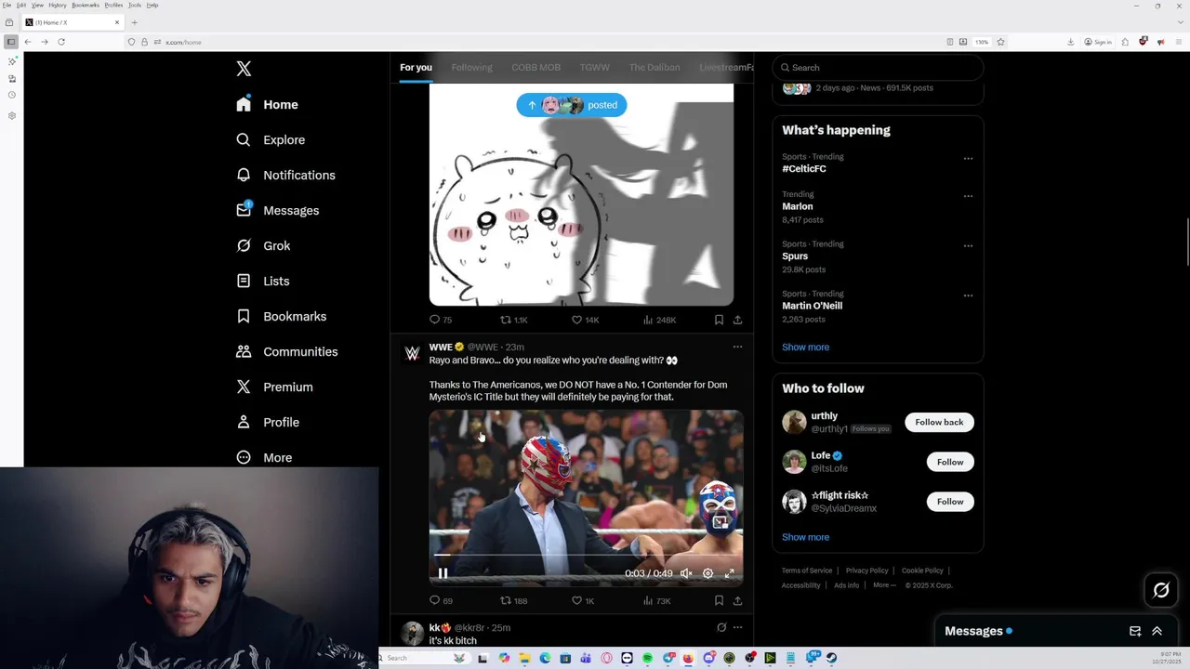Open the History menu
Viewport: 1190px width, 669px height.
pyautogui.click(x=57, y=5)
